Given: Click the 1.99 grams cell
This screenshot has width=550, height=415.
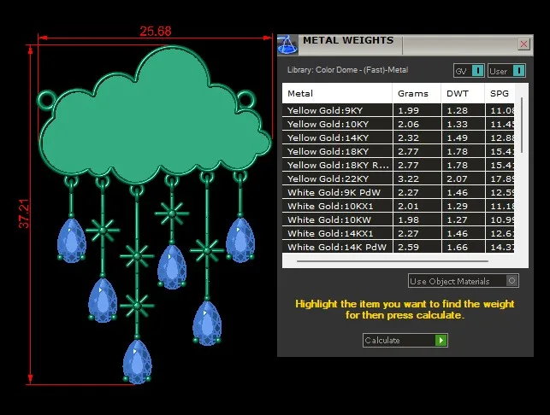Looking at the screenshot, I should click(417, 110).
